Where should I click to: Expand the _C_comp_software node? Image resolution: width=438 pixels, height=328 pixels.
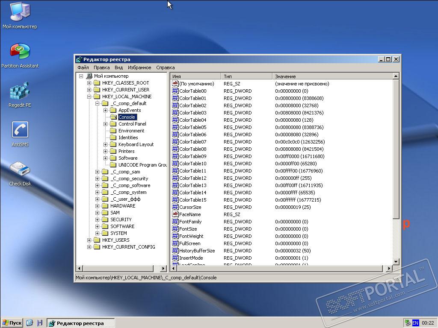97,185
